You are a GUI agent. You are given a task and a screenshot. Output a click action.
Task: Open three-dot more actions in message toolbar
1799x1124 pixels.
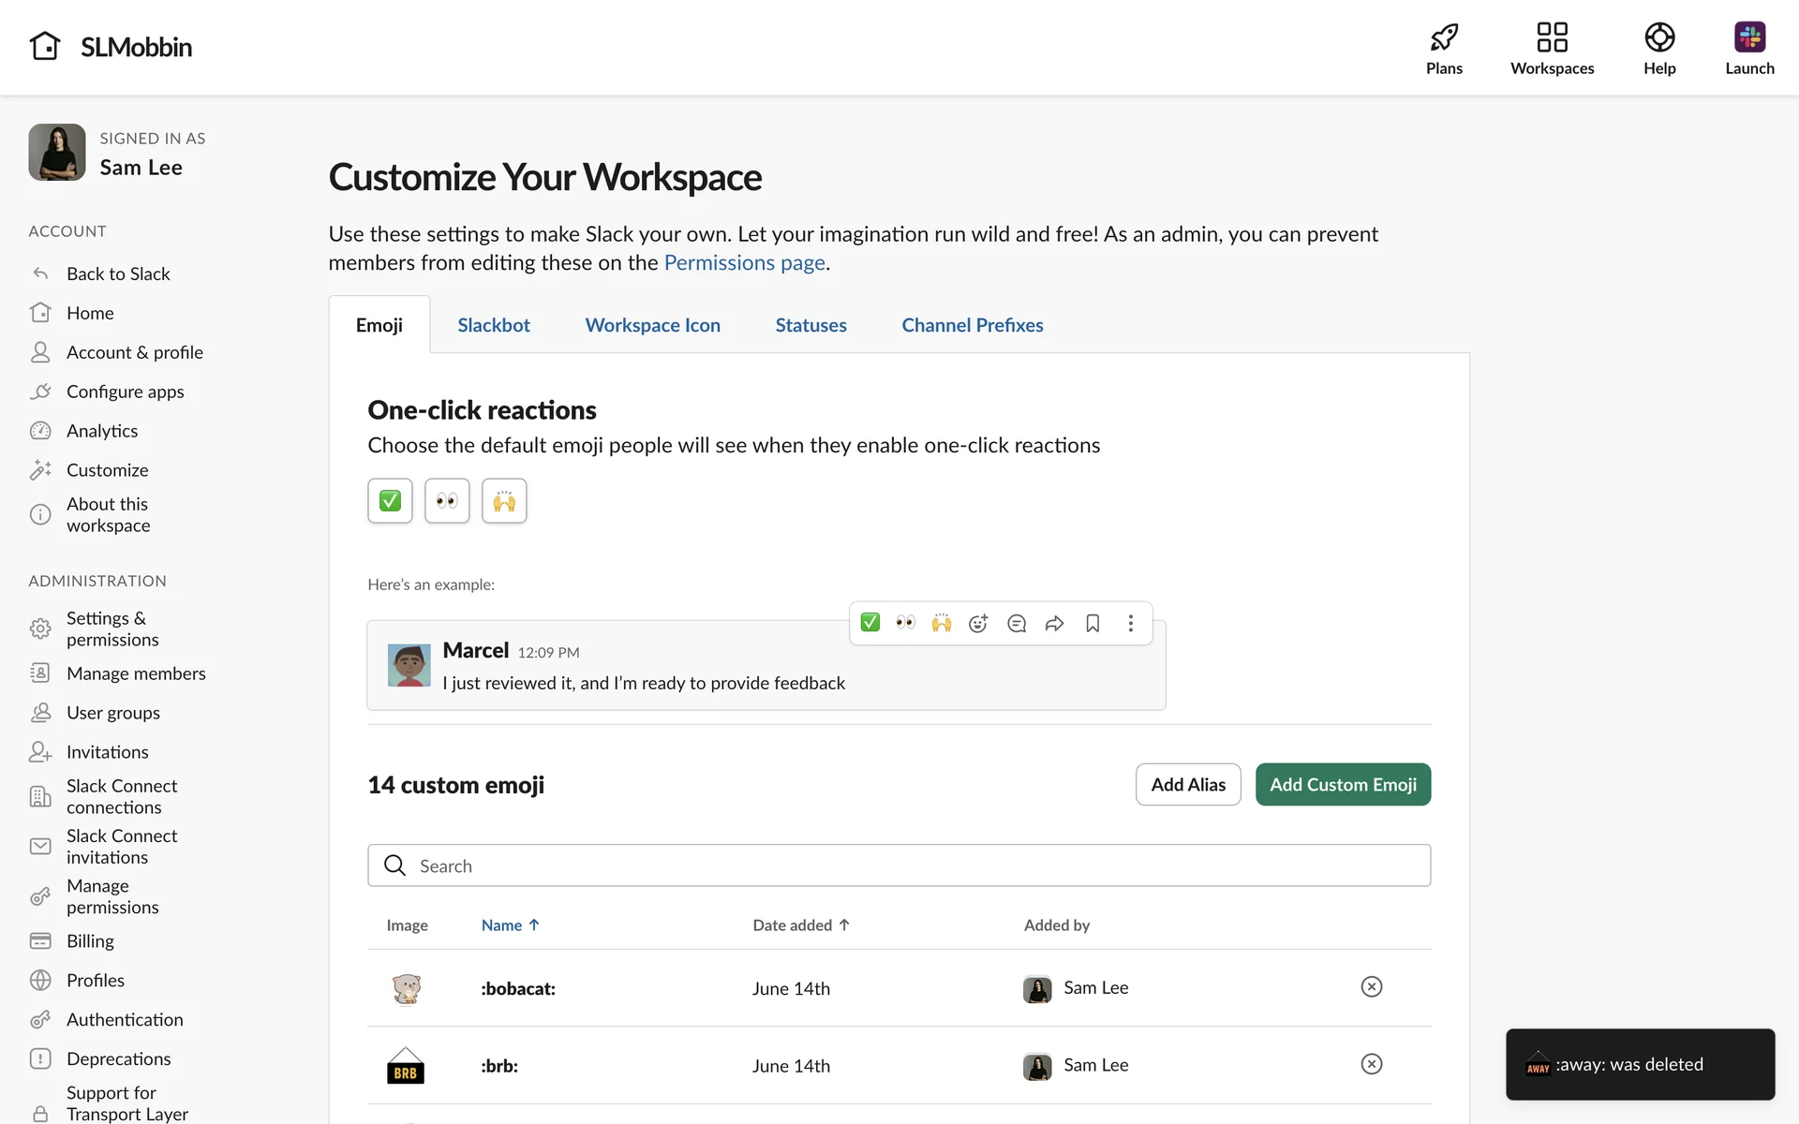(1131, 624)
